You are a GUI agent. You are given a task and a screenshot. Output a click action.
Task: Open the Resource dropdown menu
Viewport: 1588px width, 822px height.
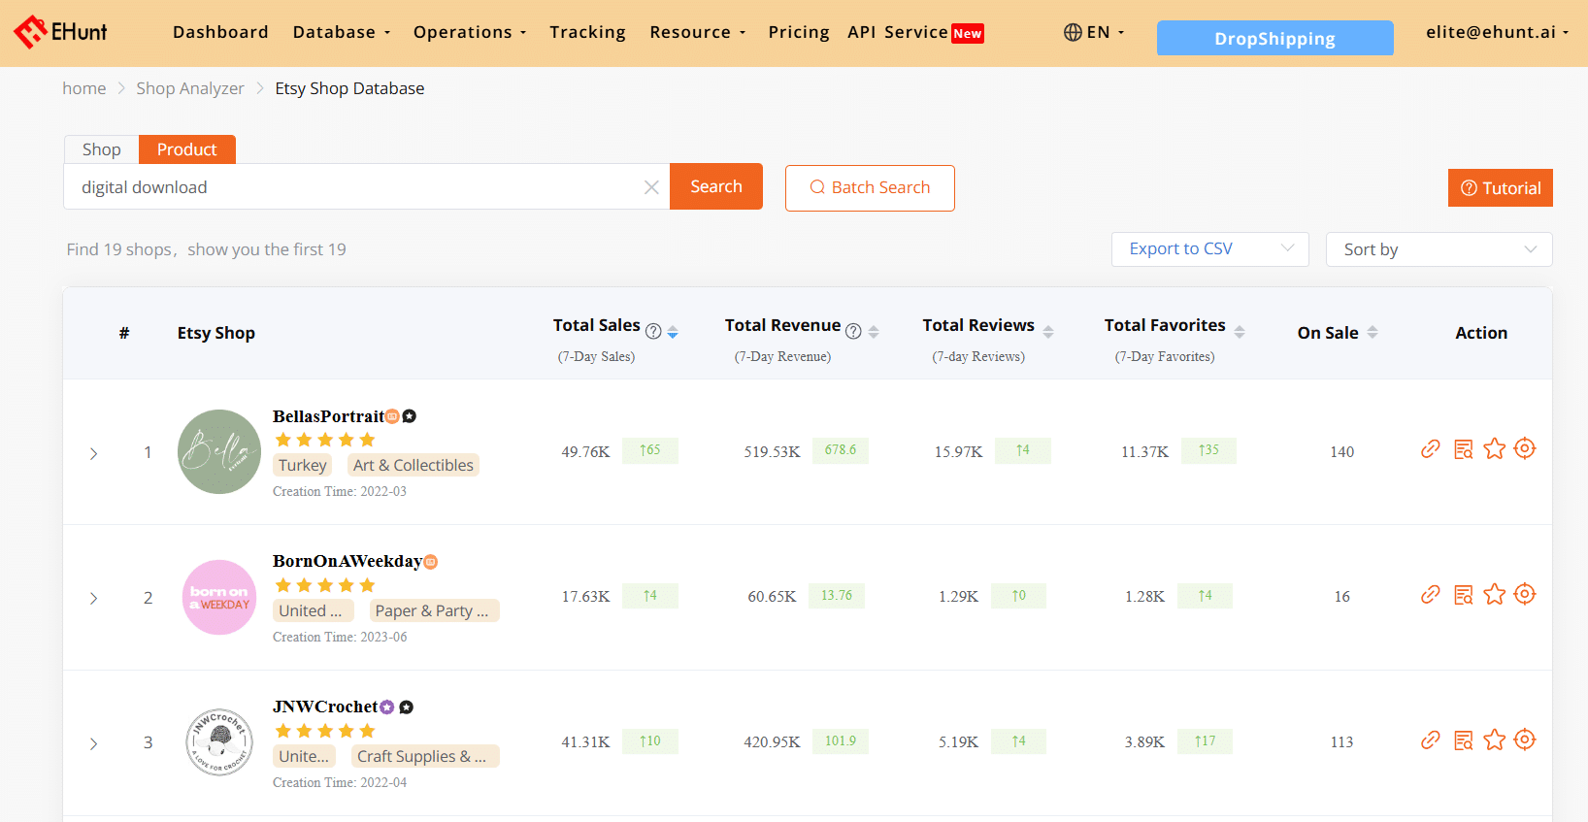point(698,32)
